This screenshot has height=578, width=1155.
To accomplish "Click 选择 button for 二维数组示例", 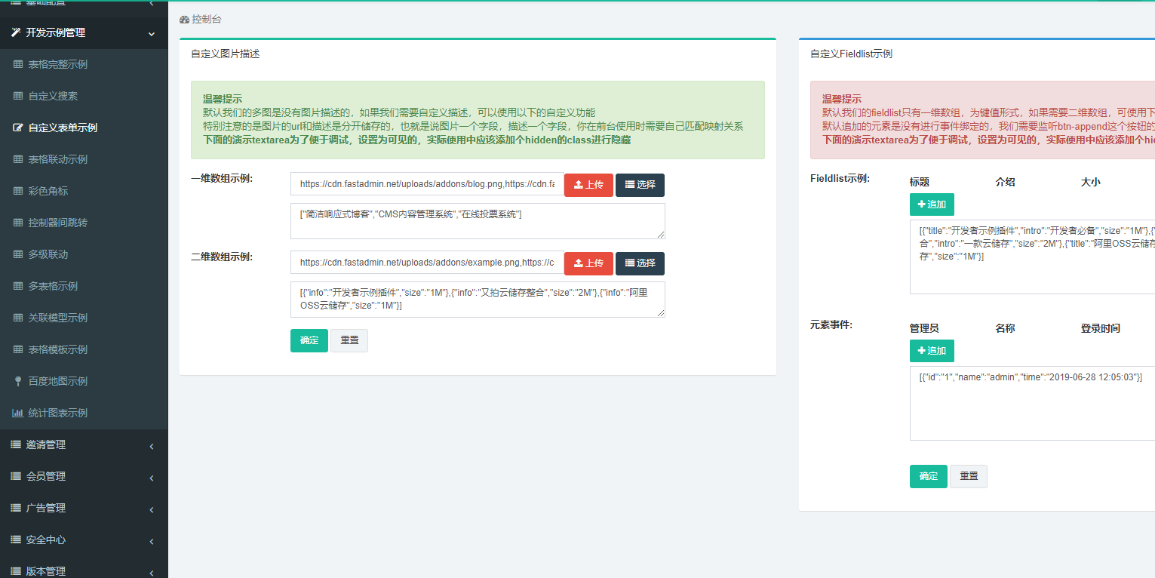I will click(640, 263).
